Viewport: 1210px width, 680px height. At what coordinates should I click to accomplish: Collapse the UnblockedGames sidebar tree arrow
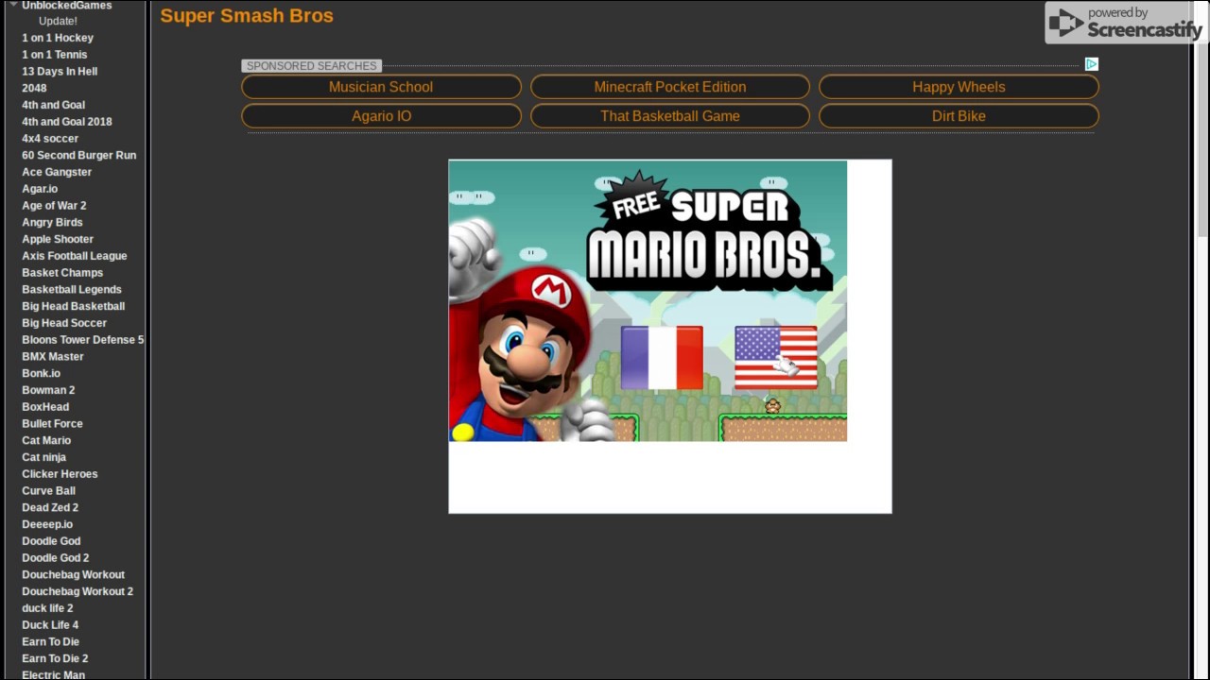[13, 5]
